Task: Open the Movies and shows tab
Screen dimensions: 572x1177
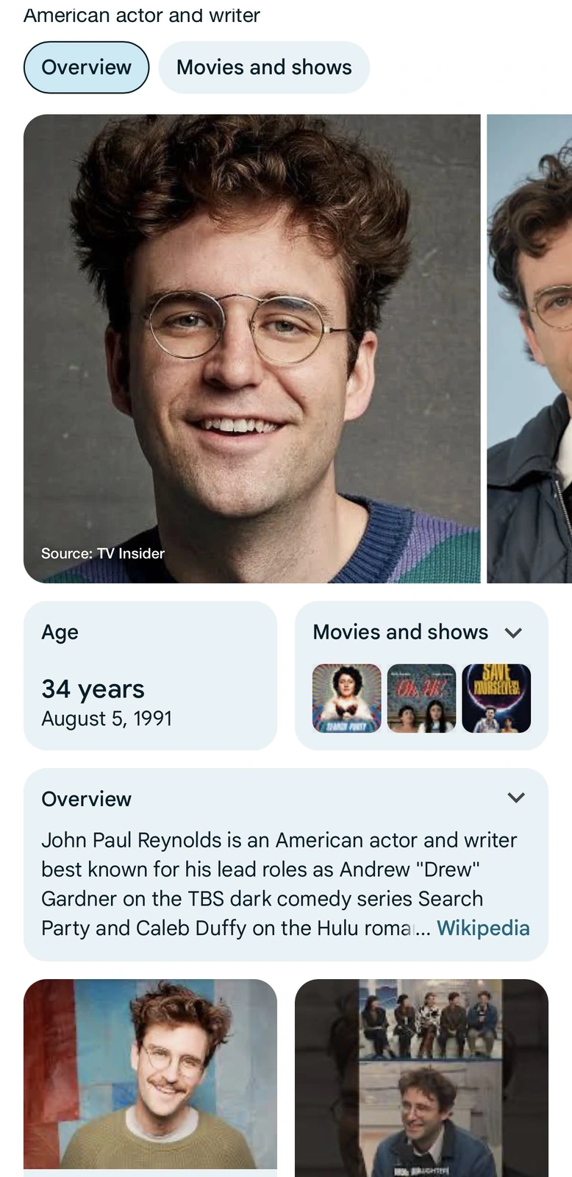Action: 264,68
